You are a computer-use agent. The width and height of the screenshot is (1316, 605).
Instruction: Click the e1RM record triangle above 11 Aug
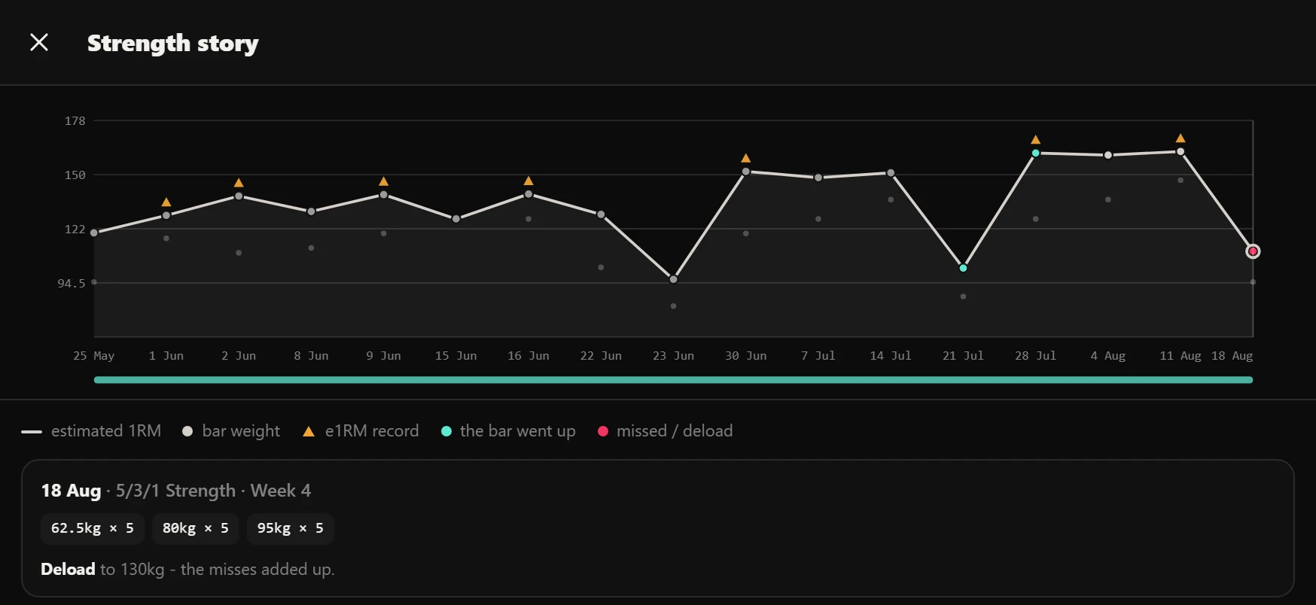click(x=1180, y=138)
